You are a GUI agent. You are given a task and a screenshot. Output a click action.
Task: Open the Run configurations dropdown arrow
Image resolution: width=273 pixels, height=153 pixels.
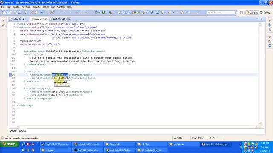pyautogui.click(x=107, y=12)
